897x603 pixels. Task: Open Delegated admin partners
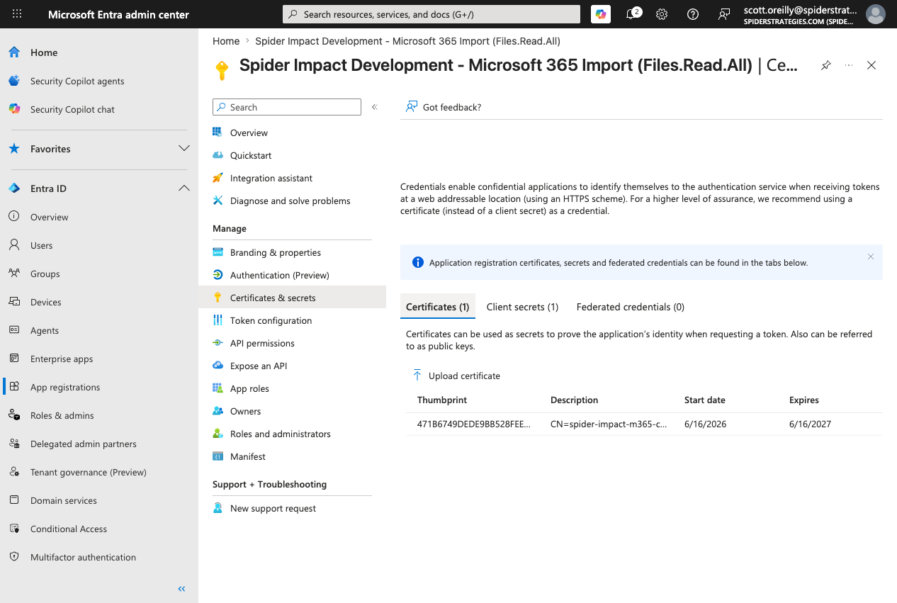(84, 444)
